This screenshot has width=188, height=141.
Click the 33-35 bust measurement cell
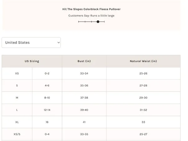coord(84,134)
